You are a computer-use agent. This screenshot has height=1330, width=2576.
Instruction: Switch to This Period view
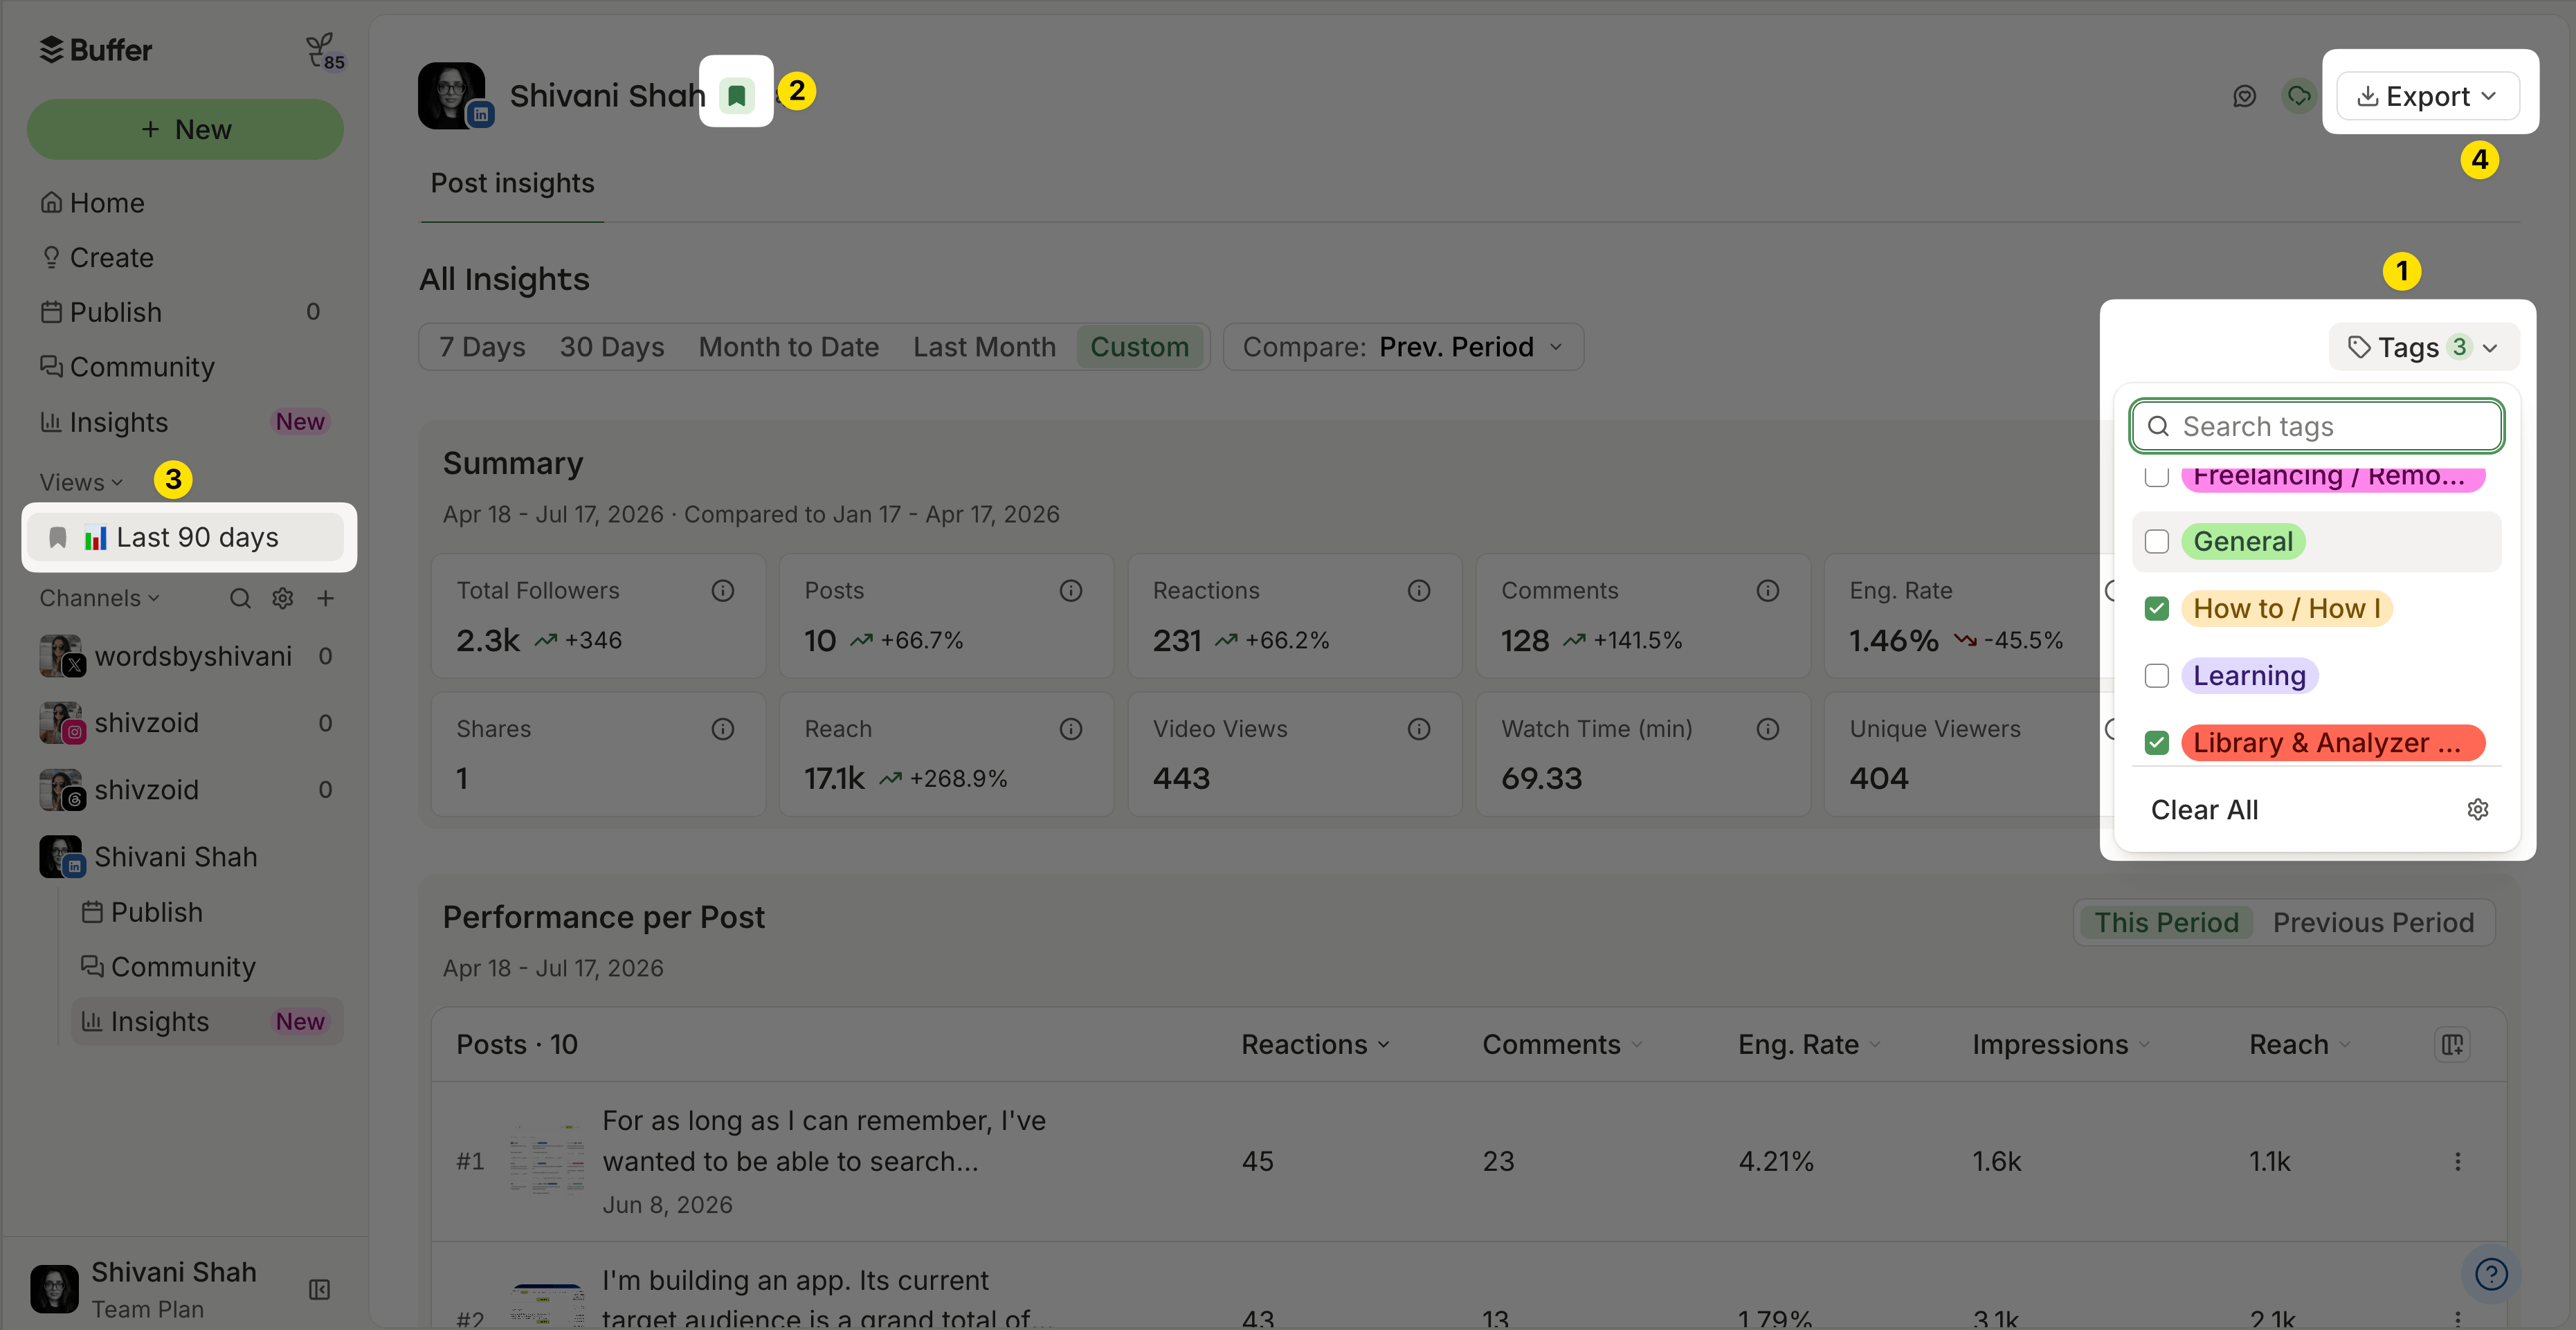(2165, 922)
